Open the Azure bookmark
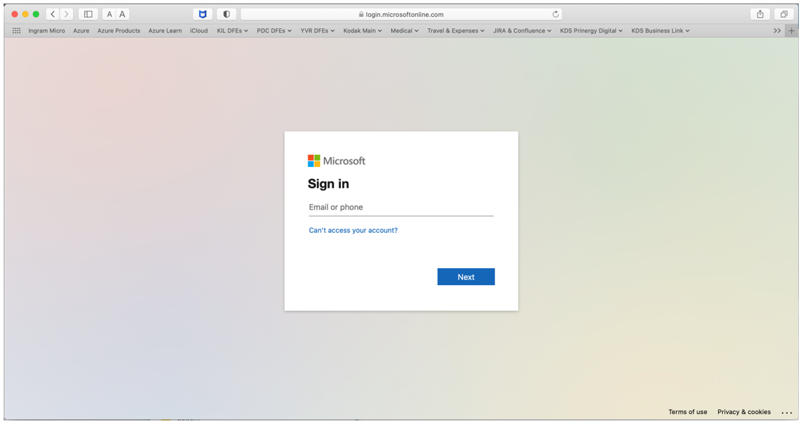This screenshot has height=424, width=803. 81,30
